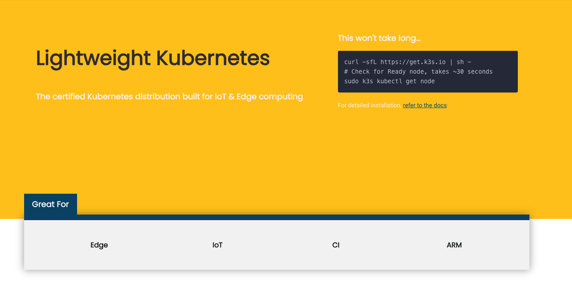Click the certified Kubernetes distribution subtitle

coord(169,96)
